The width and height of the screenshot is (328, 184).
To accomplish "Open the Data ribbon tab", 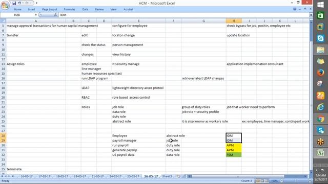I will coord(85,9).
